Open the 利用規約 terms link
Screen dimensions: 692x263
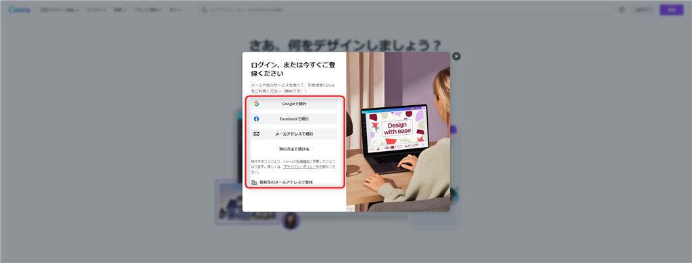point(302,162)
